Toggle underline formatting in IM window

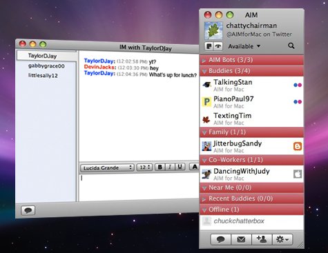click(180, 167)
